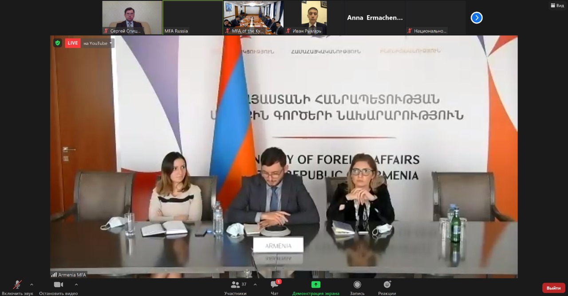
Task: Click green shield encryption info icon
Action: [x=57, y=43]
